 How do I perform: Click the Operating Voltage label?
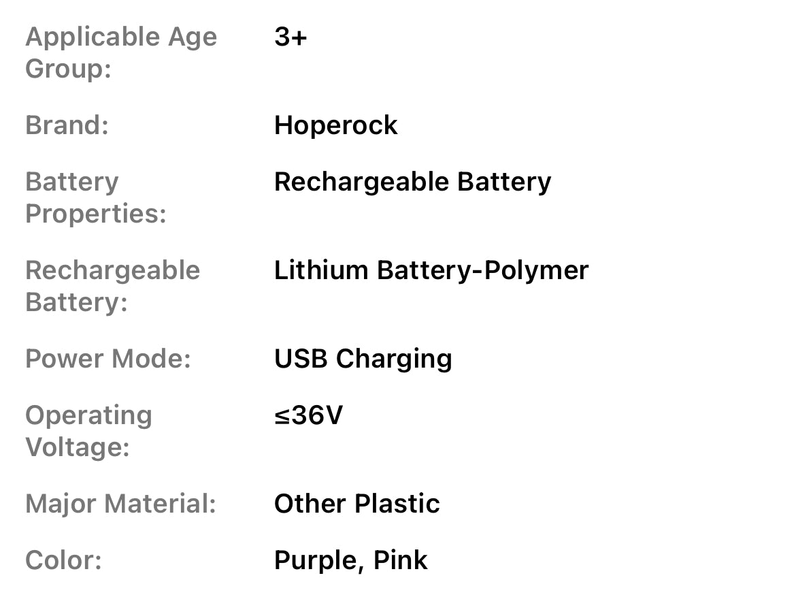(88, 431)
